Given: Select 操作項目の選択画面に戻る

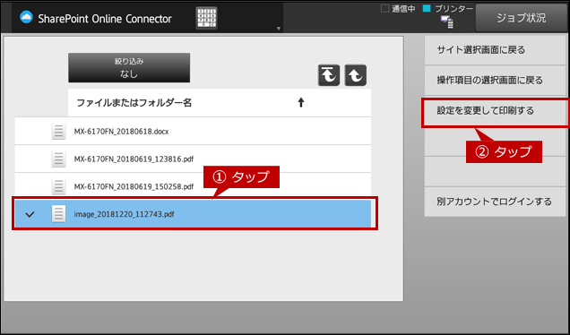Looking at the screenshot, I should coord(495,80).
